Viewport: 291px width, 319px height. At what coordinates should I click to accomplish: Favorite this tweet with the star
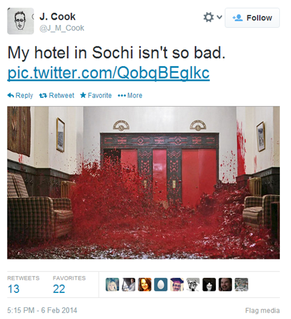pos(96,95)
